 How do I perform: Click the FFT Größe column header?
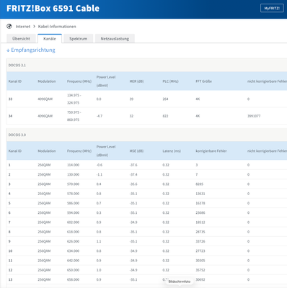tap(203, 81)
